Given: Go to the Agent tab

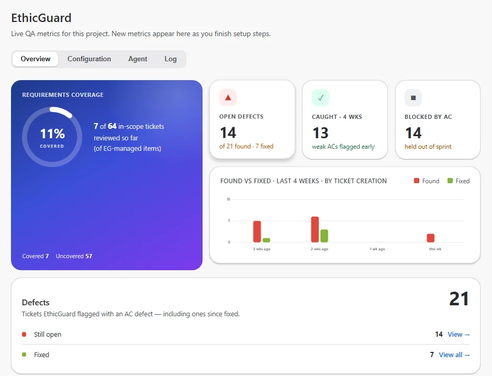Looking at the screenshot, I should 138,59.
